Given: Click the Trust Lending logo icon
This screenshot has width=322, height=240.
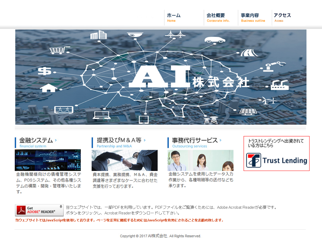Looking at the screenshot, I should 253,160.
